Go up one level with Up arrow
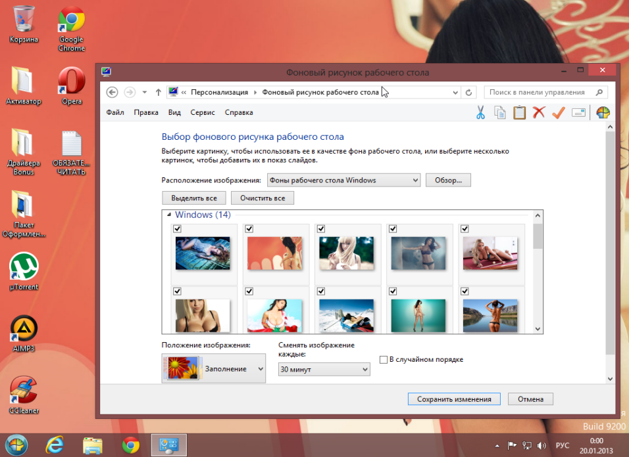 pyautogui.click(x=159, y=93)
